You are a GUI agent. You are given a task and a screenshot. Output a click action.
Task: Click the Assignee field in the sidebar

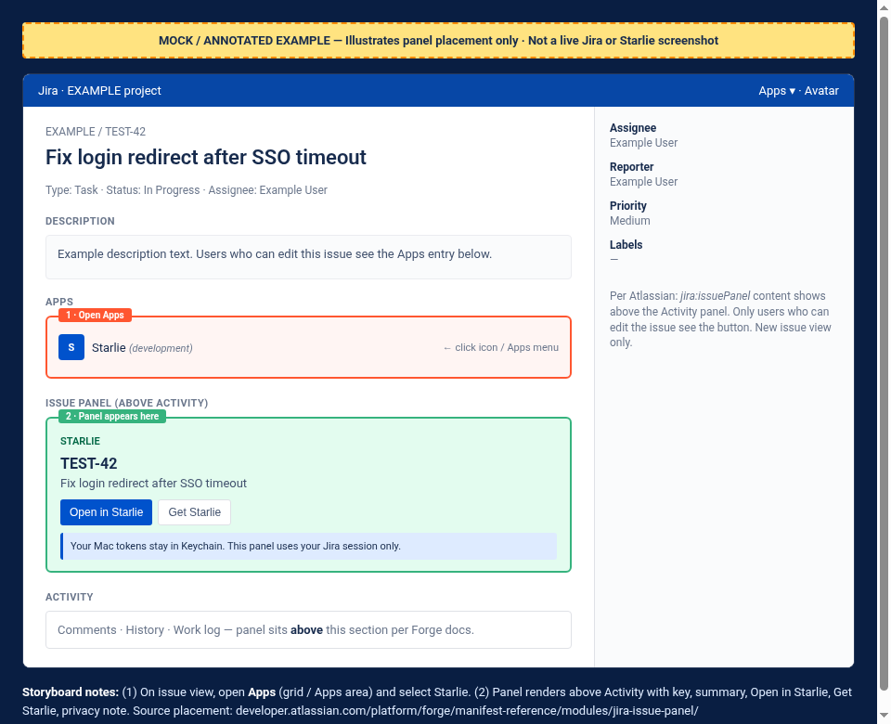click(x=644, y=136)
